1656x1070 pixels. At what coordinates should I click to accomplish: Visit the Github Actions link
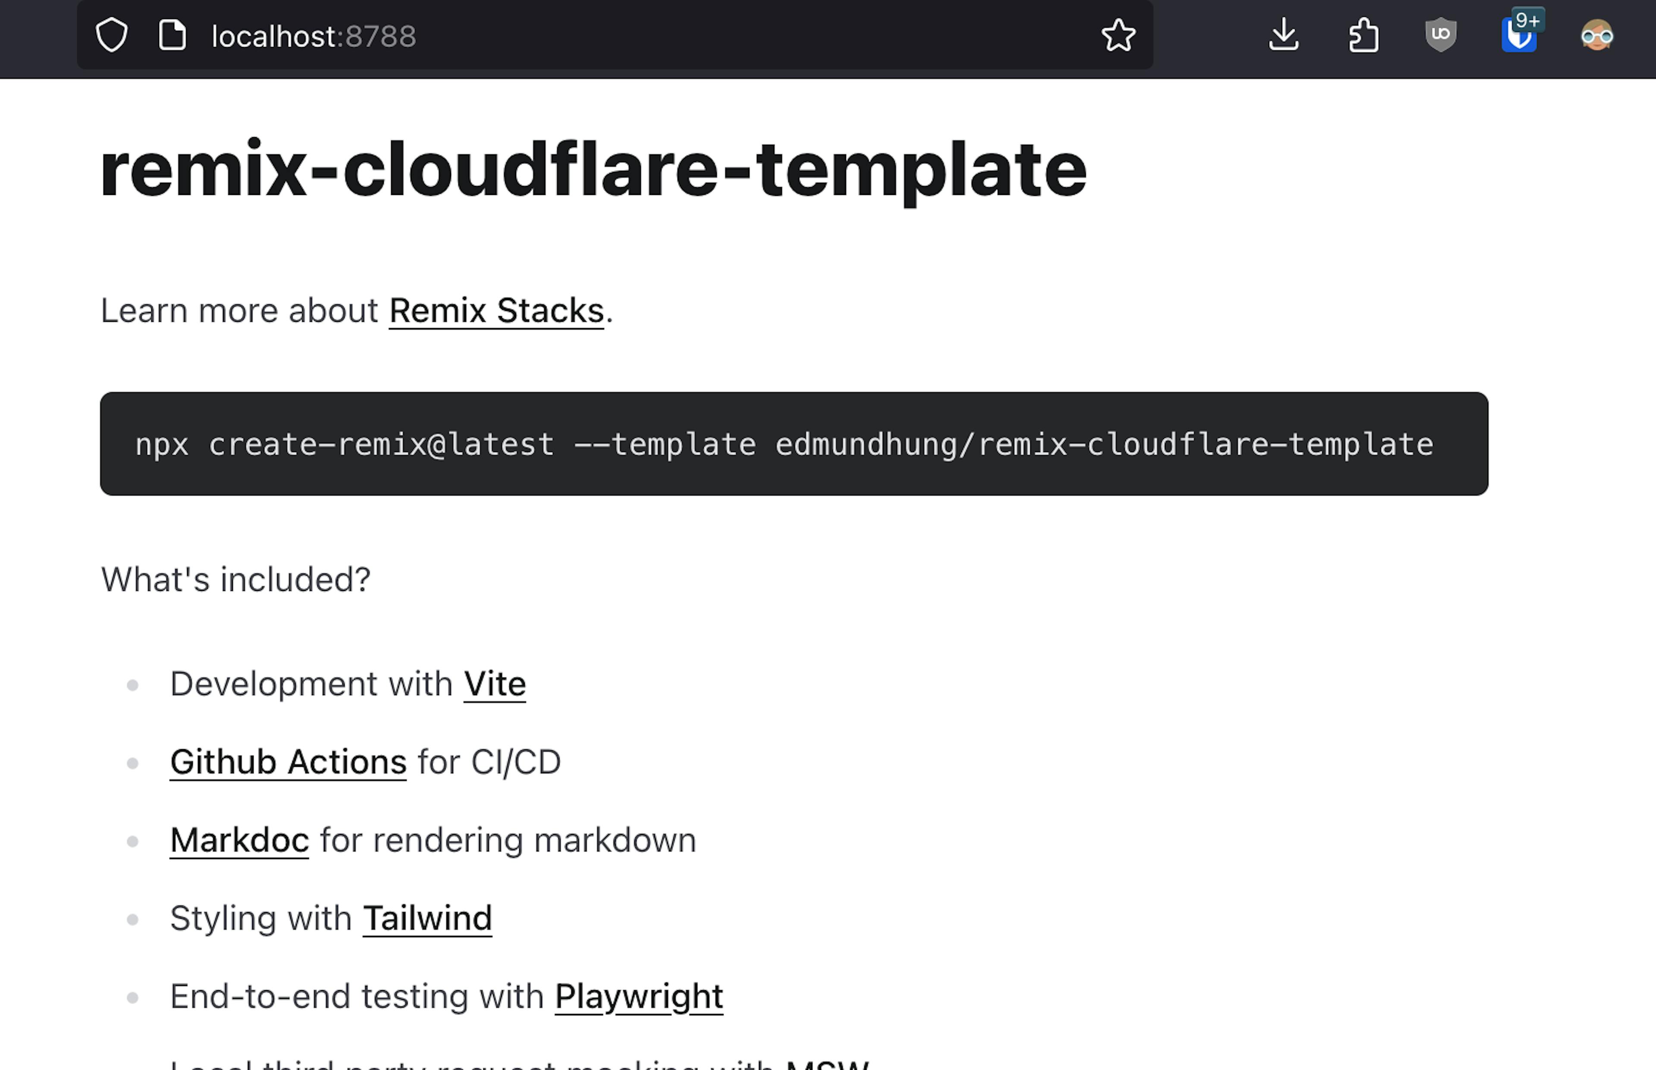click(288, 762)
